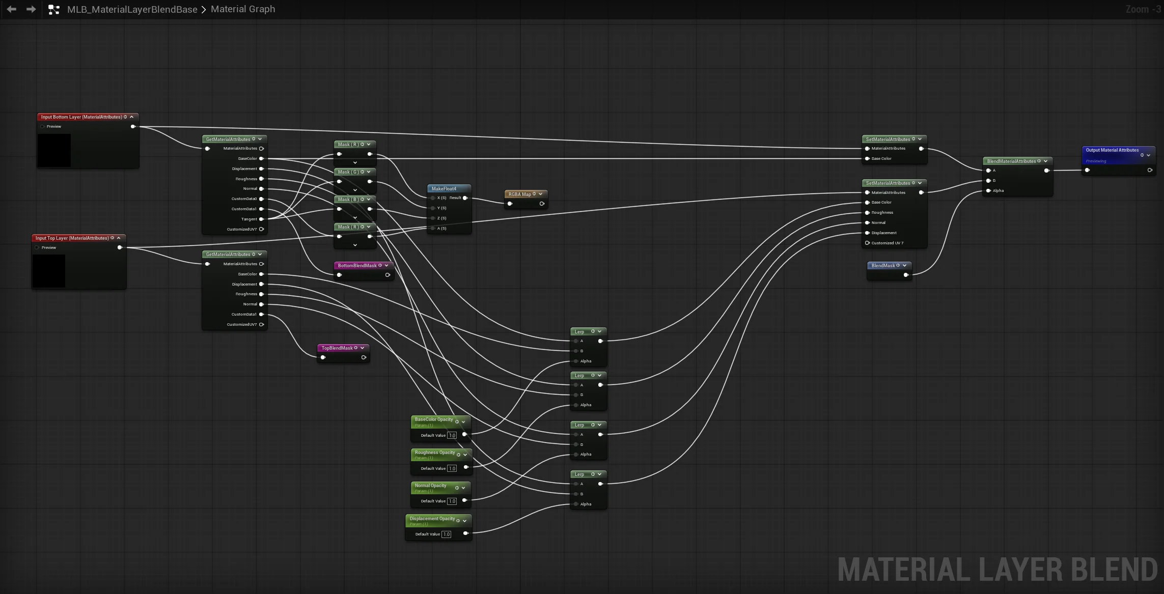Open the BottomBlendMask node chevron

[386, 266]
